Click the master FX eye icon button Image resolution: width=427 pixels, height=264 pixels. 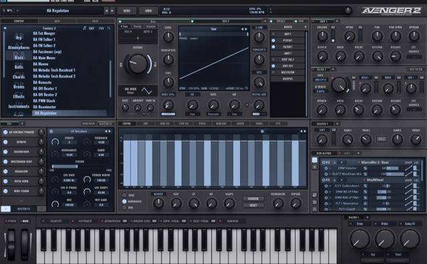point(6,209)
